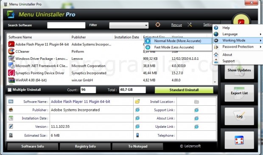Click the Count value field
The image size is (263, 155).
click(x=88, y=90)
